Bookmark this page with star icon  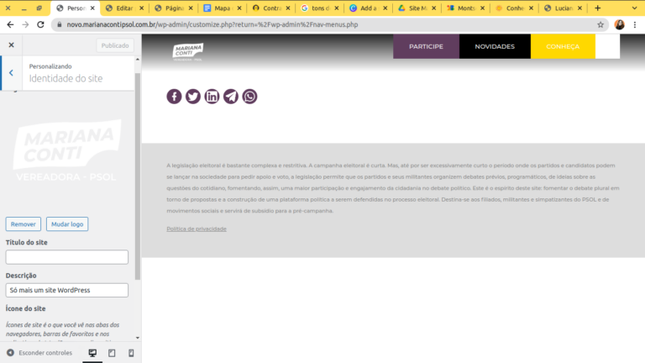600,24
